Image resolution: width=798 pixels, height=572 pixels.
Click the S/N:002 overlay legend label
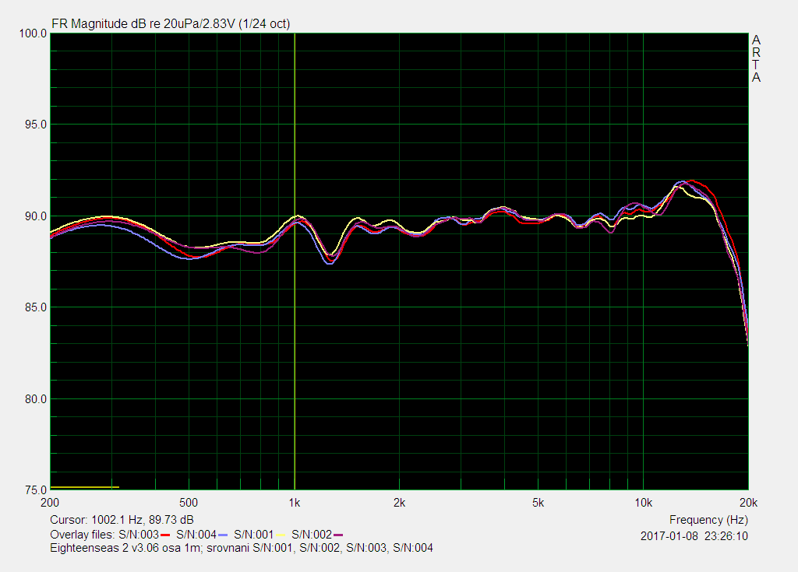[x=312, y=535]
